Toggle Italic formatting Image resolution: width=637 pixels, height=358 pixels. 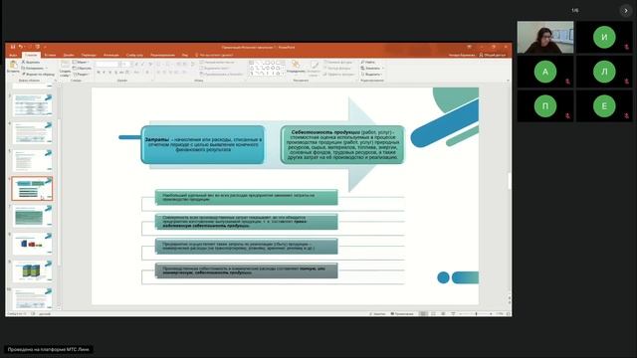point(104,73)
